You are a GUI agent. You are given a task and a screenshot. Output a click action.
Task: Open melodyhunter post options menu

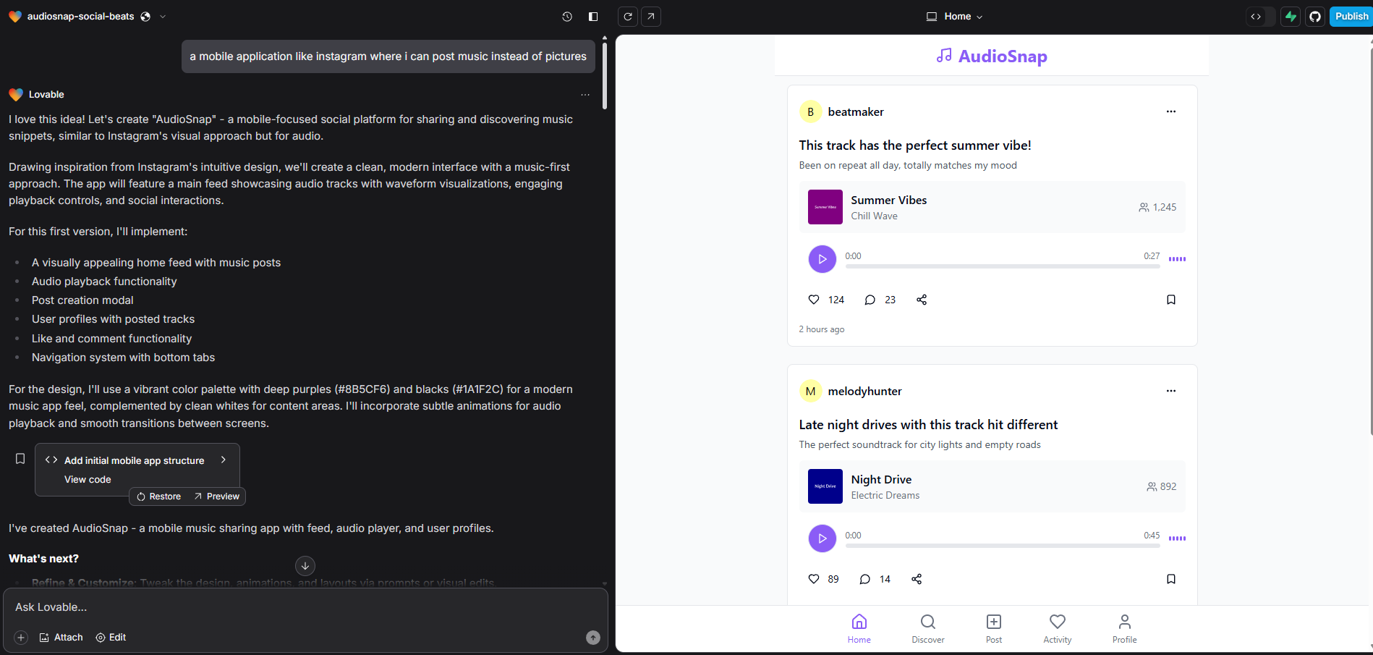1171,391
